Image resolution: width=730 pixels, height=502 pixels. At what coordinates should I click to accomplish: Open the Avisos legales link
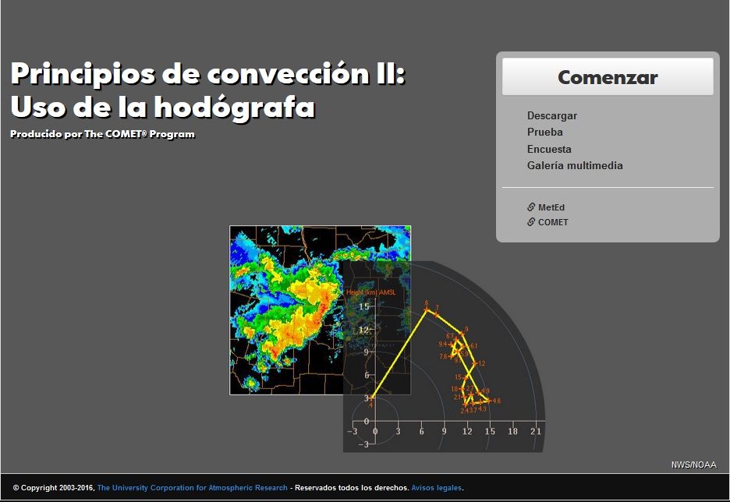click(436, 487)
